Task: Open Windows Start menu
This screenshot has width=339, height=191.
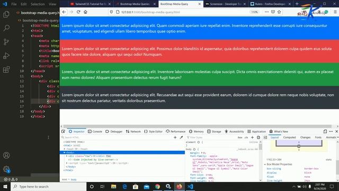Action: click(x=5, y=186)
